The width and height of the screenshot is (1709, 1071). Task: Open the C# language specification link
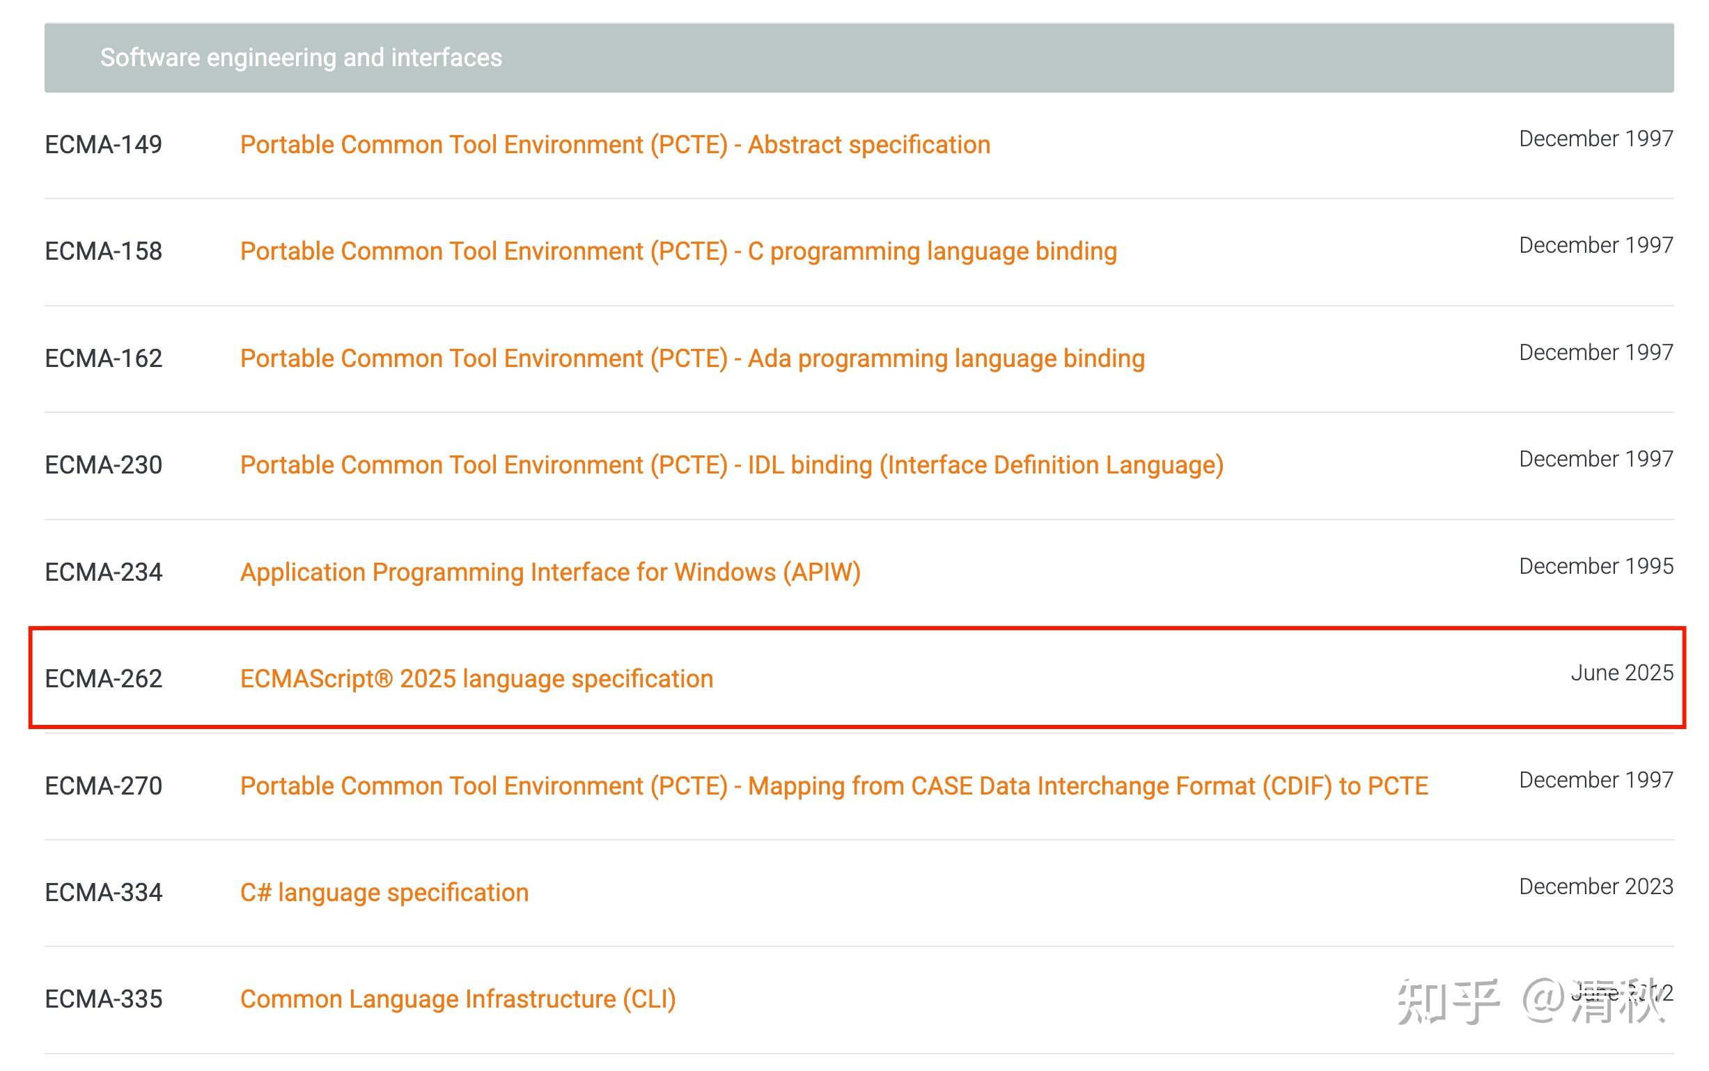(384, 893)
